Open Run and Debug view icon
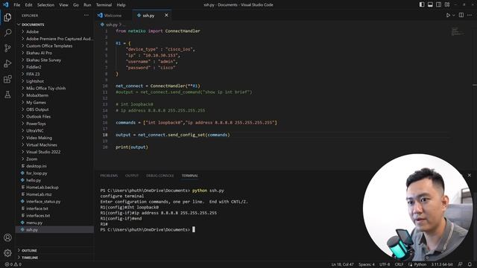Screen dimensions: 477x268 [x=7, y=63]
